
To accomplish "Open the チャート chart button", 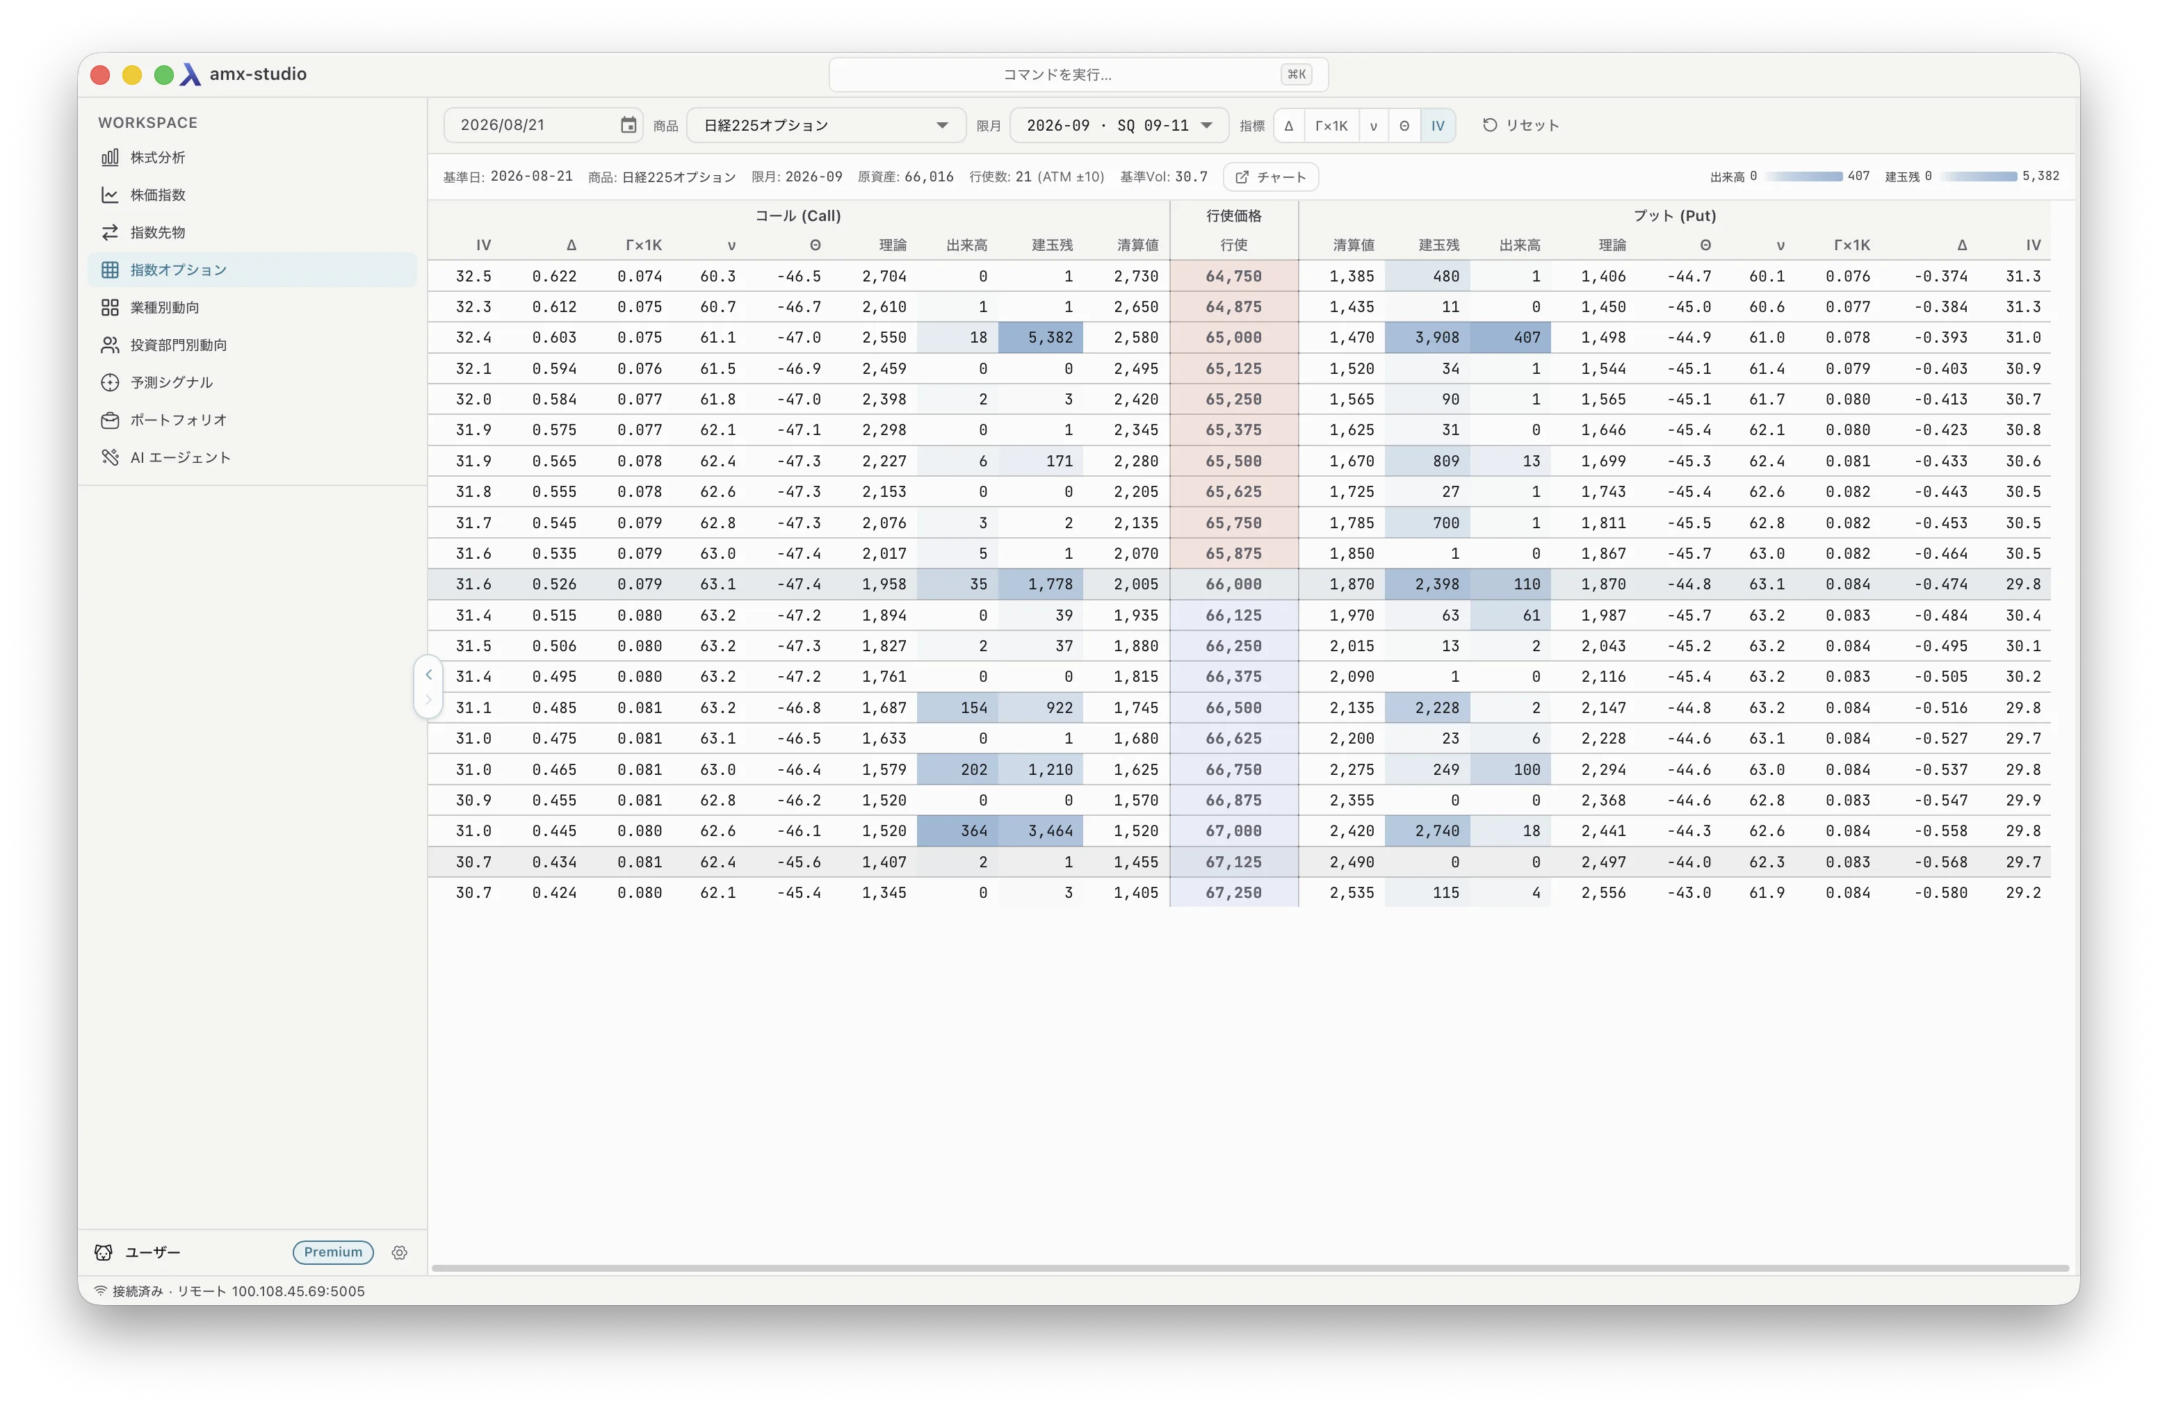I will pyautogui.click(x=1270, y=177).
